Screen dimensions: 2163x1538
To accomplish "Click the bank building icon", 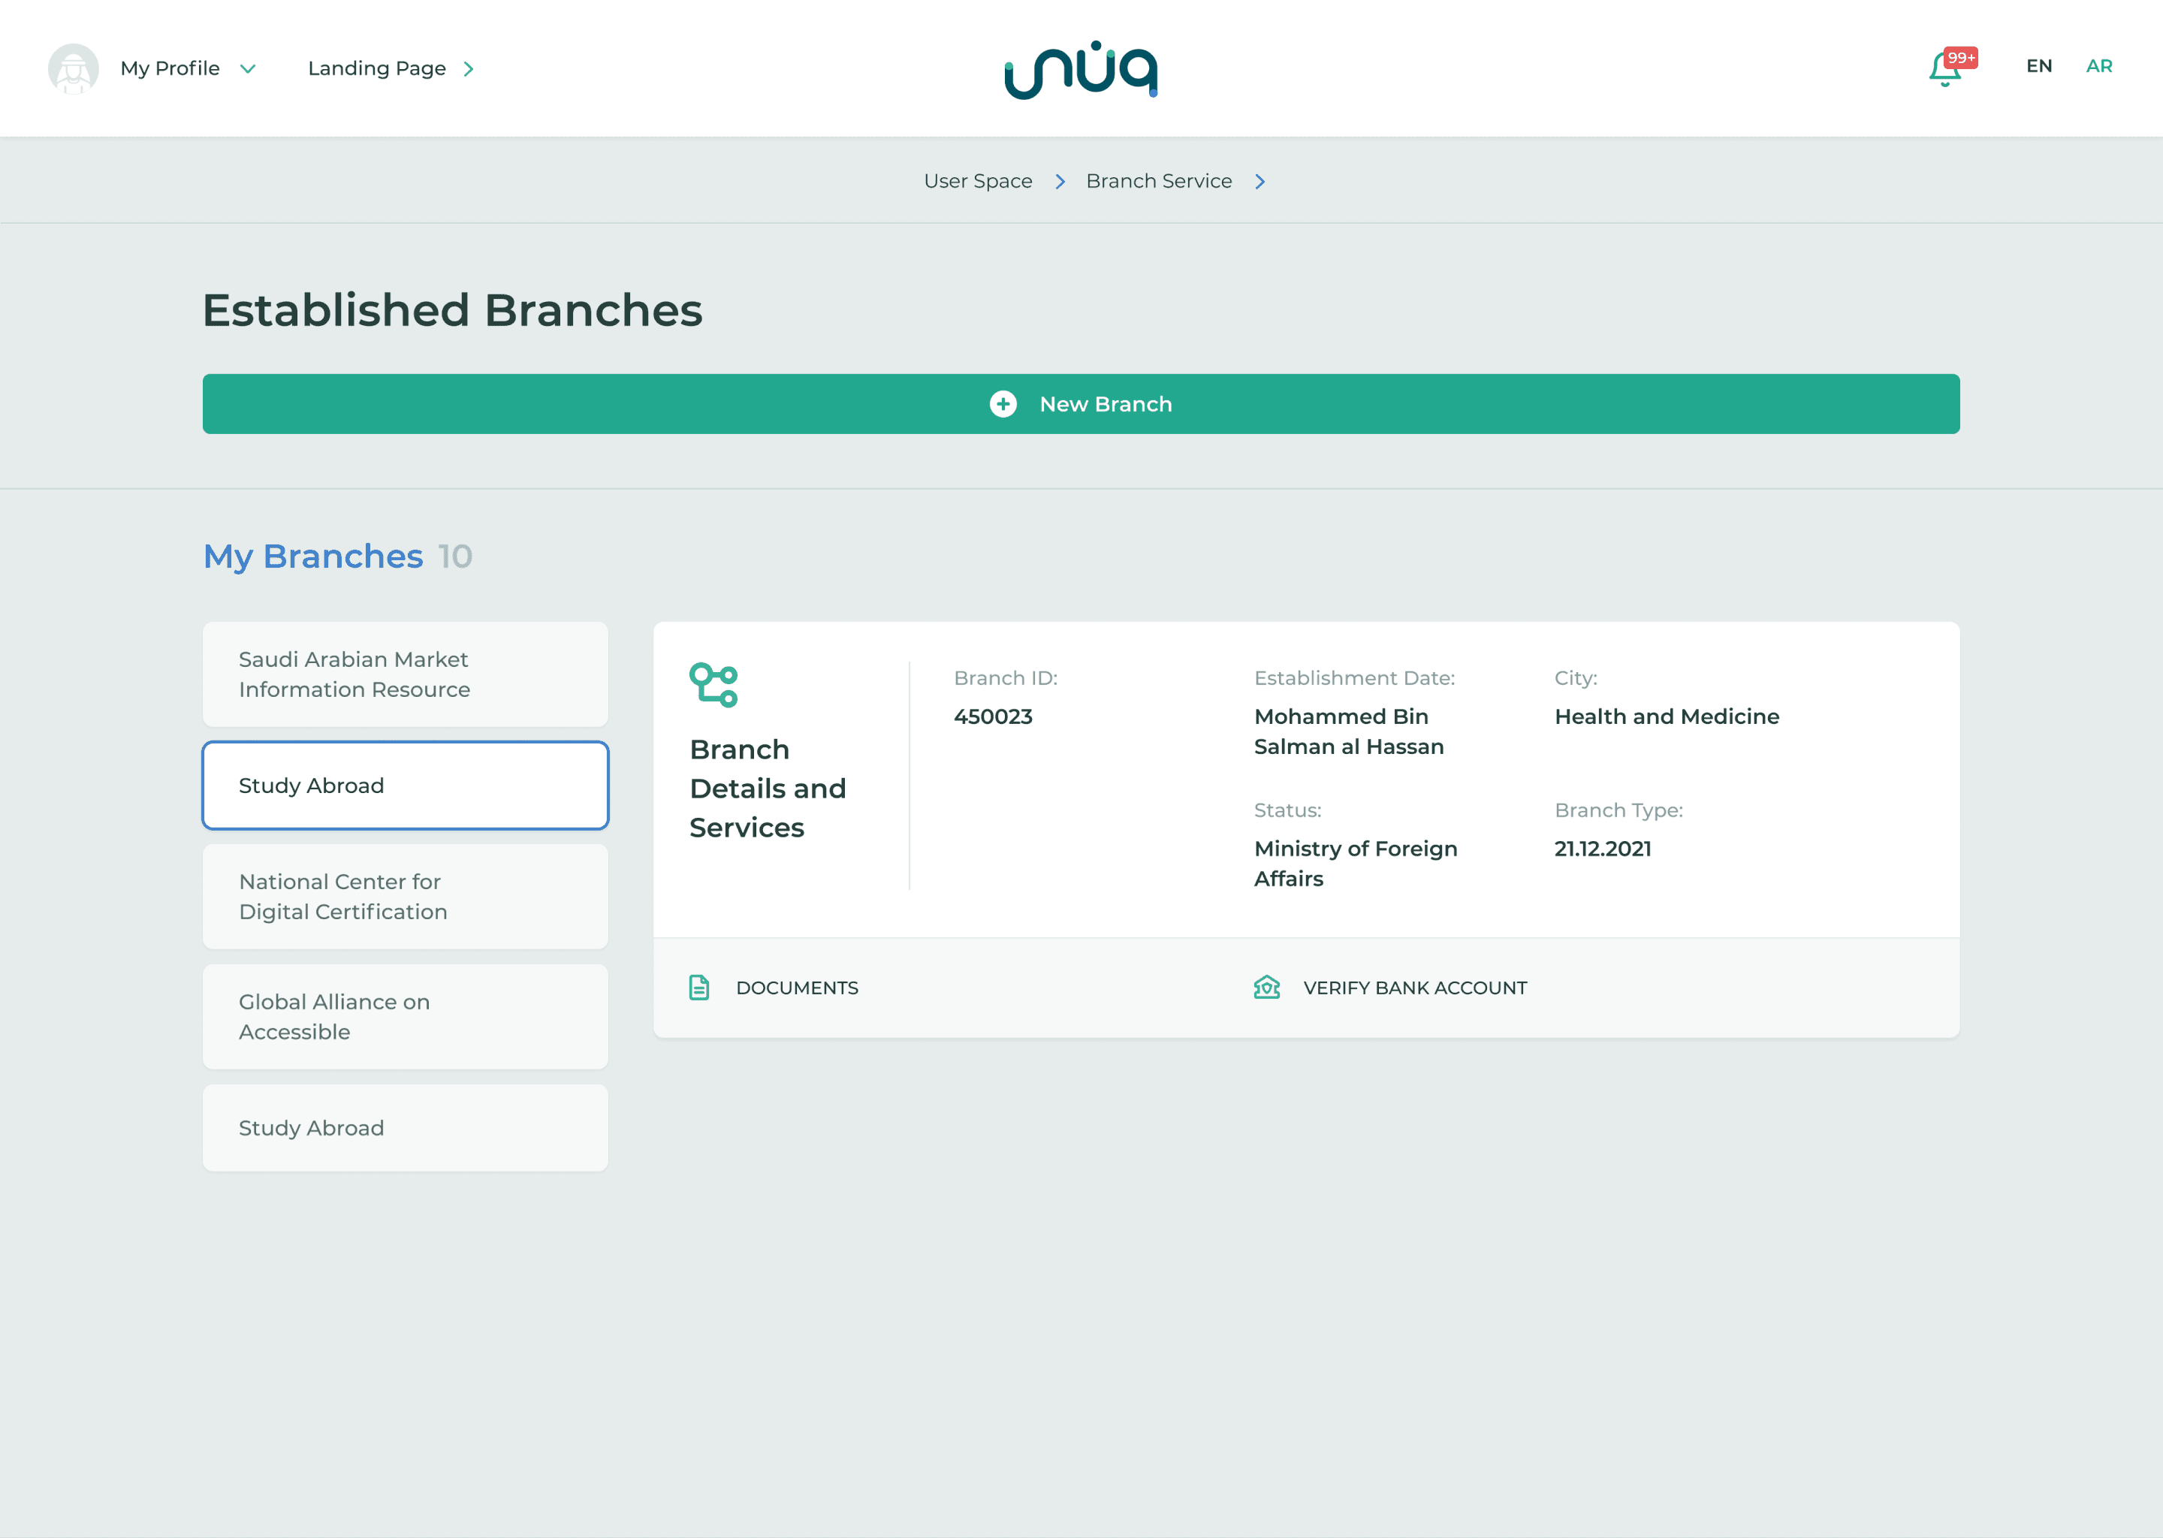I will click(x=1266, y=988).
